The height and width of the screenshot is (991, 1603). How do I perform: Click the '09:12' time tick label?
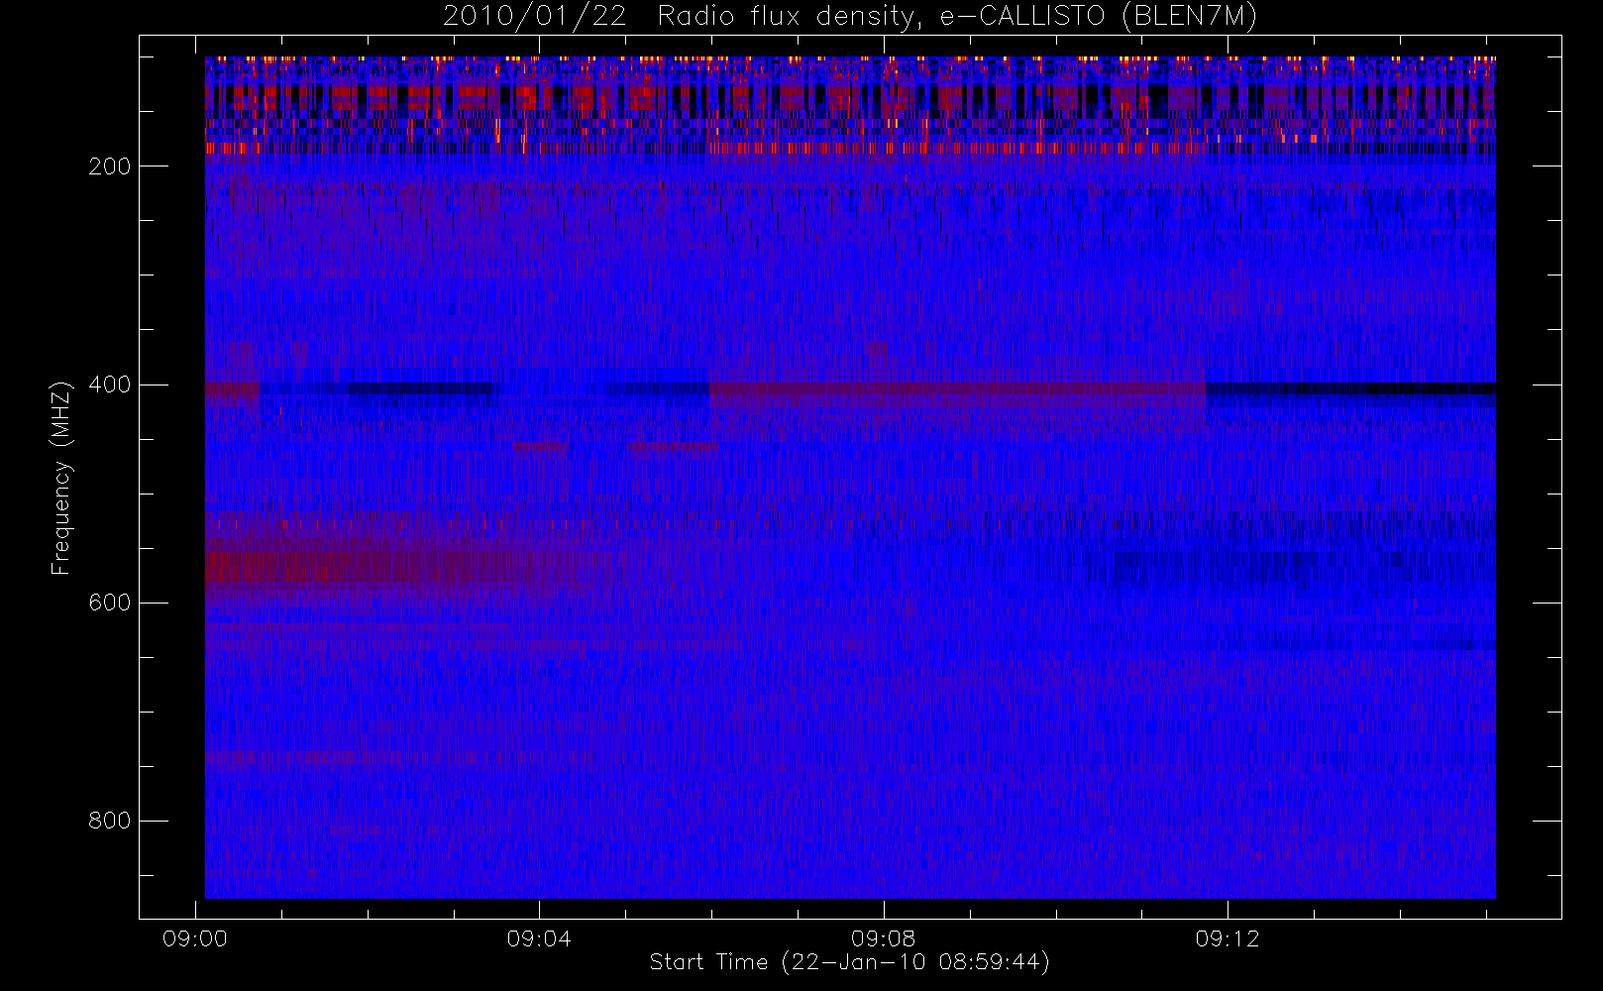[1228, 938]
